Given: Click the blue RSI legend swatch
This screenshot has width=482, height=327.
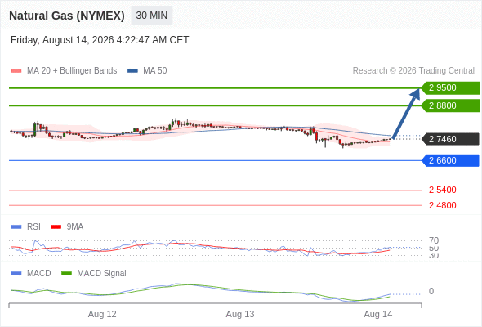Looking at the screenshot, I should [16, 226].
